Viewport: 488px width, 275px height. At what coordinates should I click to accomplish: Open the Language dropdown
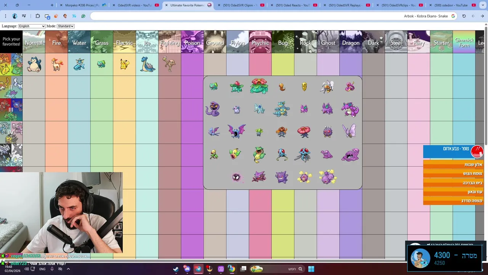(32, 26)
